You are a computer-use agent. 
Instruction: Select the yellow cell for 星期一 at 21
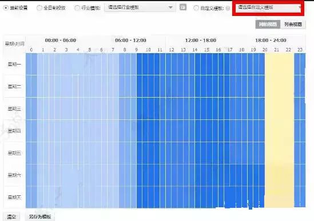pos(277,64)
